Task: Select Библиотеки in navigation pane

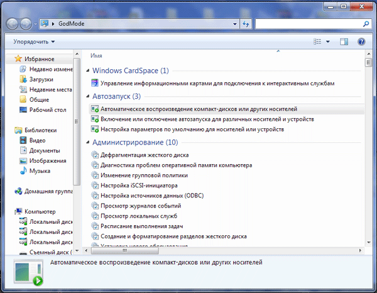Action: click(x=36, y=130)
